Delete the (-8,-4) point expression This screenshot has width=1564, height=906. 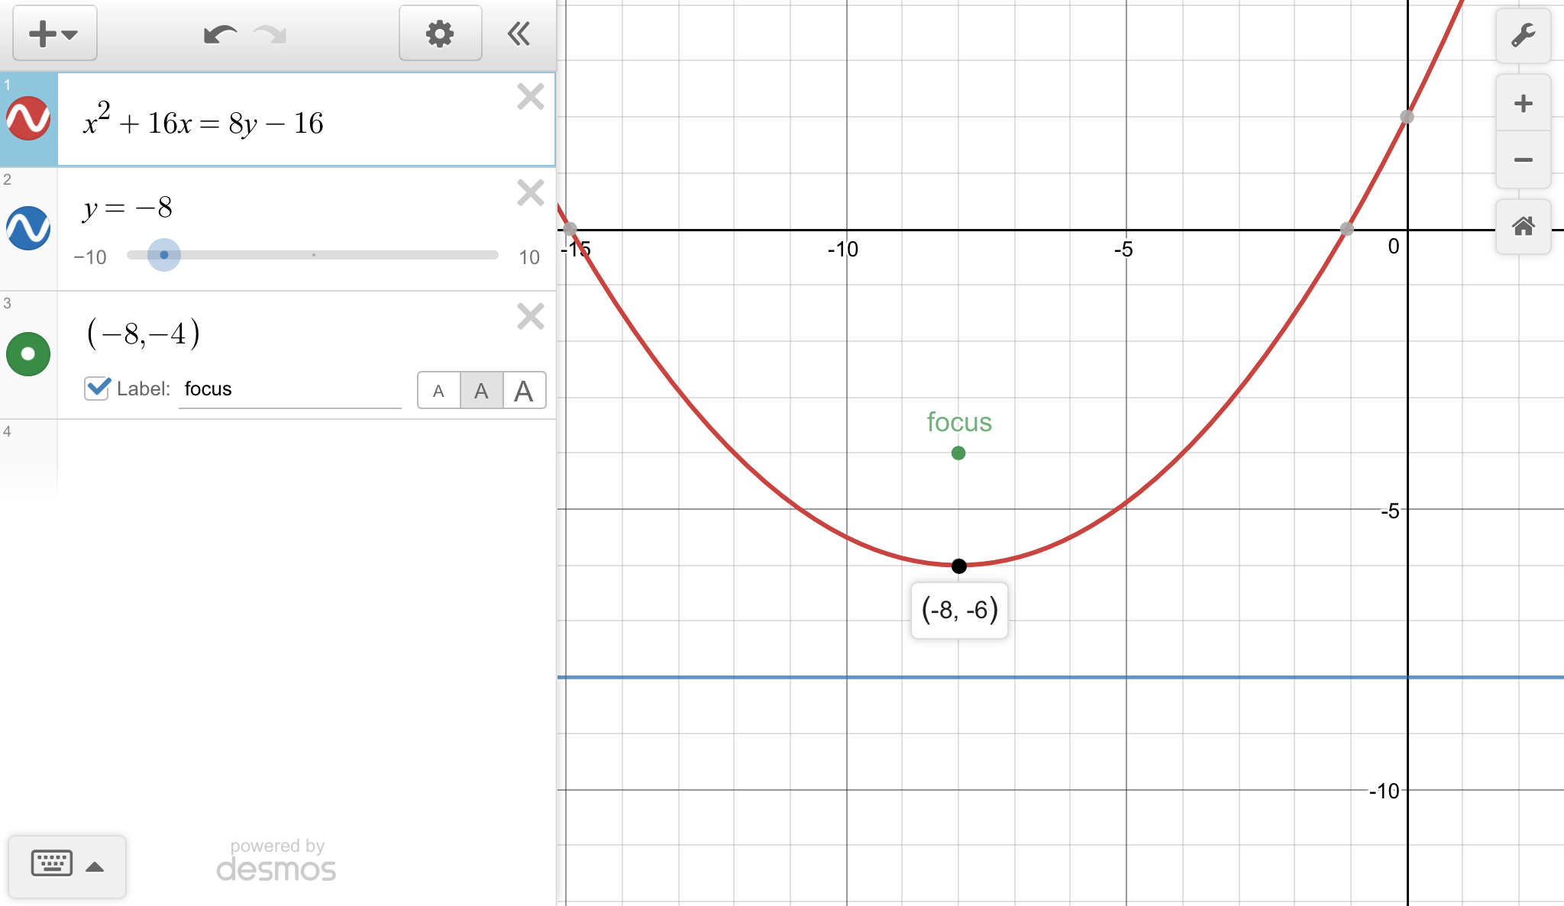(530, 316)
